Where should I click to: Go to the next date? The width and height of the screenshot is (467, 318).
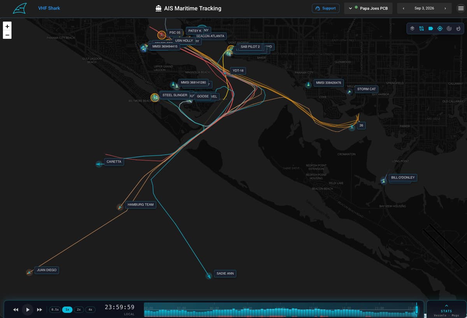445,8
